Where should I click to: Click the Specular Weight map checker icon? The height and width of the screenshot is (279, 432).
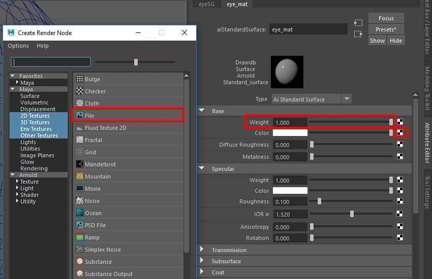click(x=400, y=180)
